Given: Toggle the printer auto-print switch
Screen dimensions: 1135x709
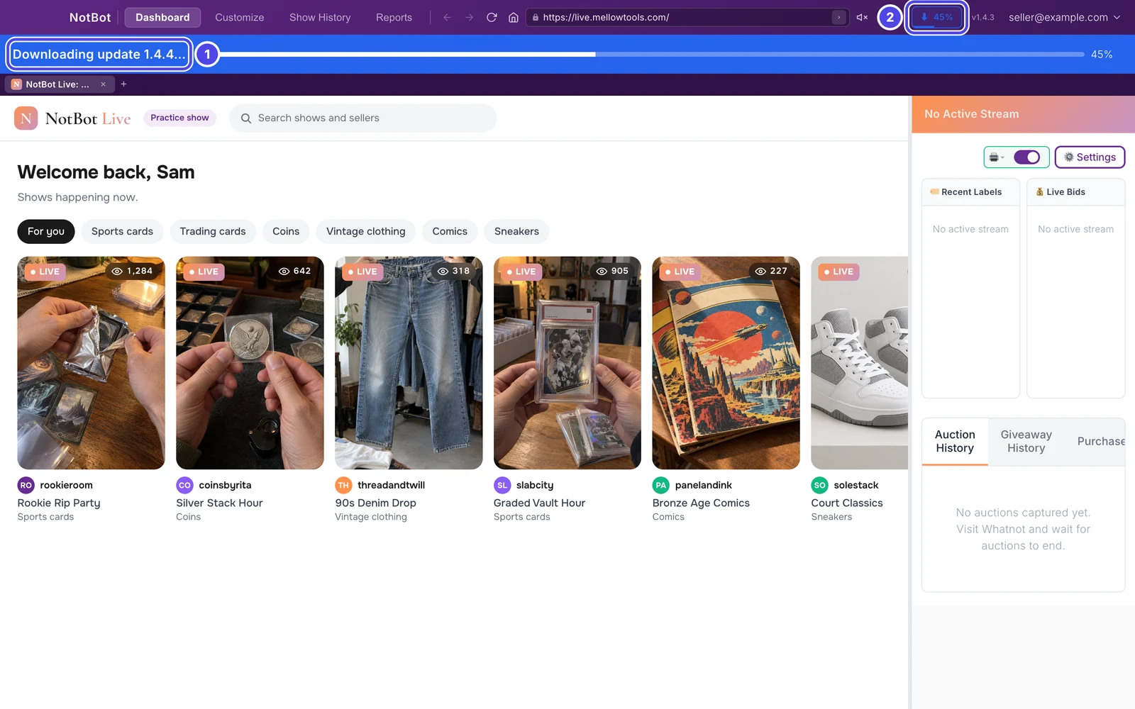Looking at the screenshot, I should coord(1026,157).
